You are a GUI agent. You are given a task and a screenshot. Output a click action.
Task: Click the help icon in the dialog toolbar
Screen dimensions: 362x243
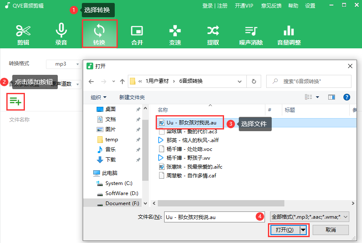347,97
